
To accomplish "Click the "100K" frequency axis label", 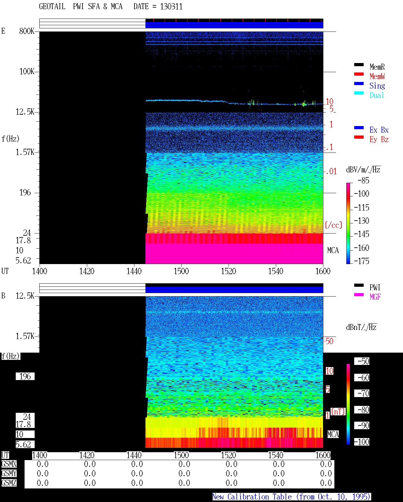I will (x=27, y=71).
